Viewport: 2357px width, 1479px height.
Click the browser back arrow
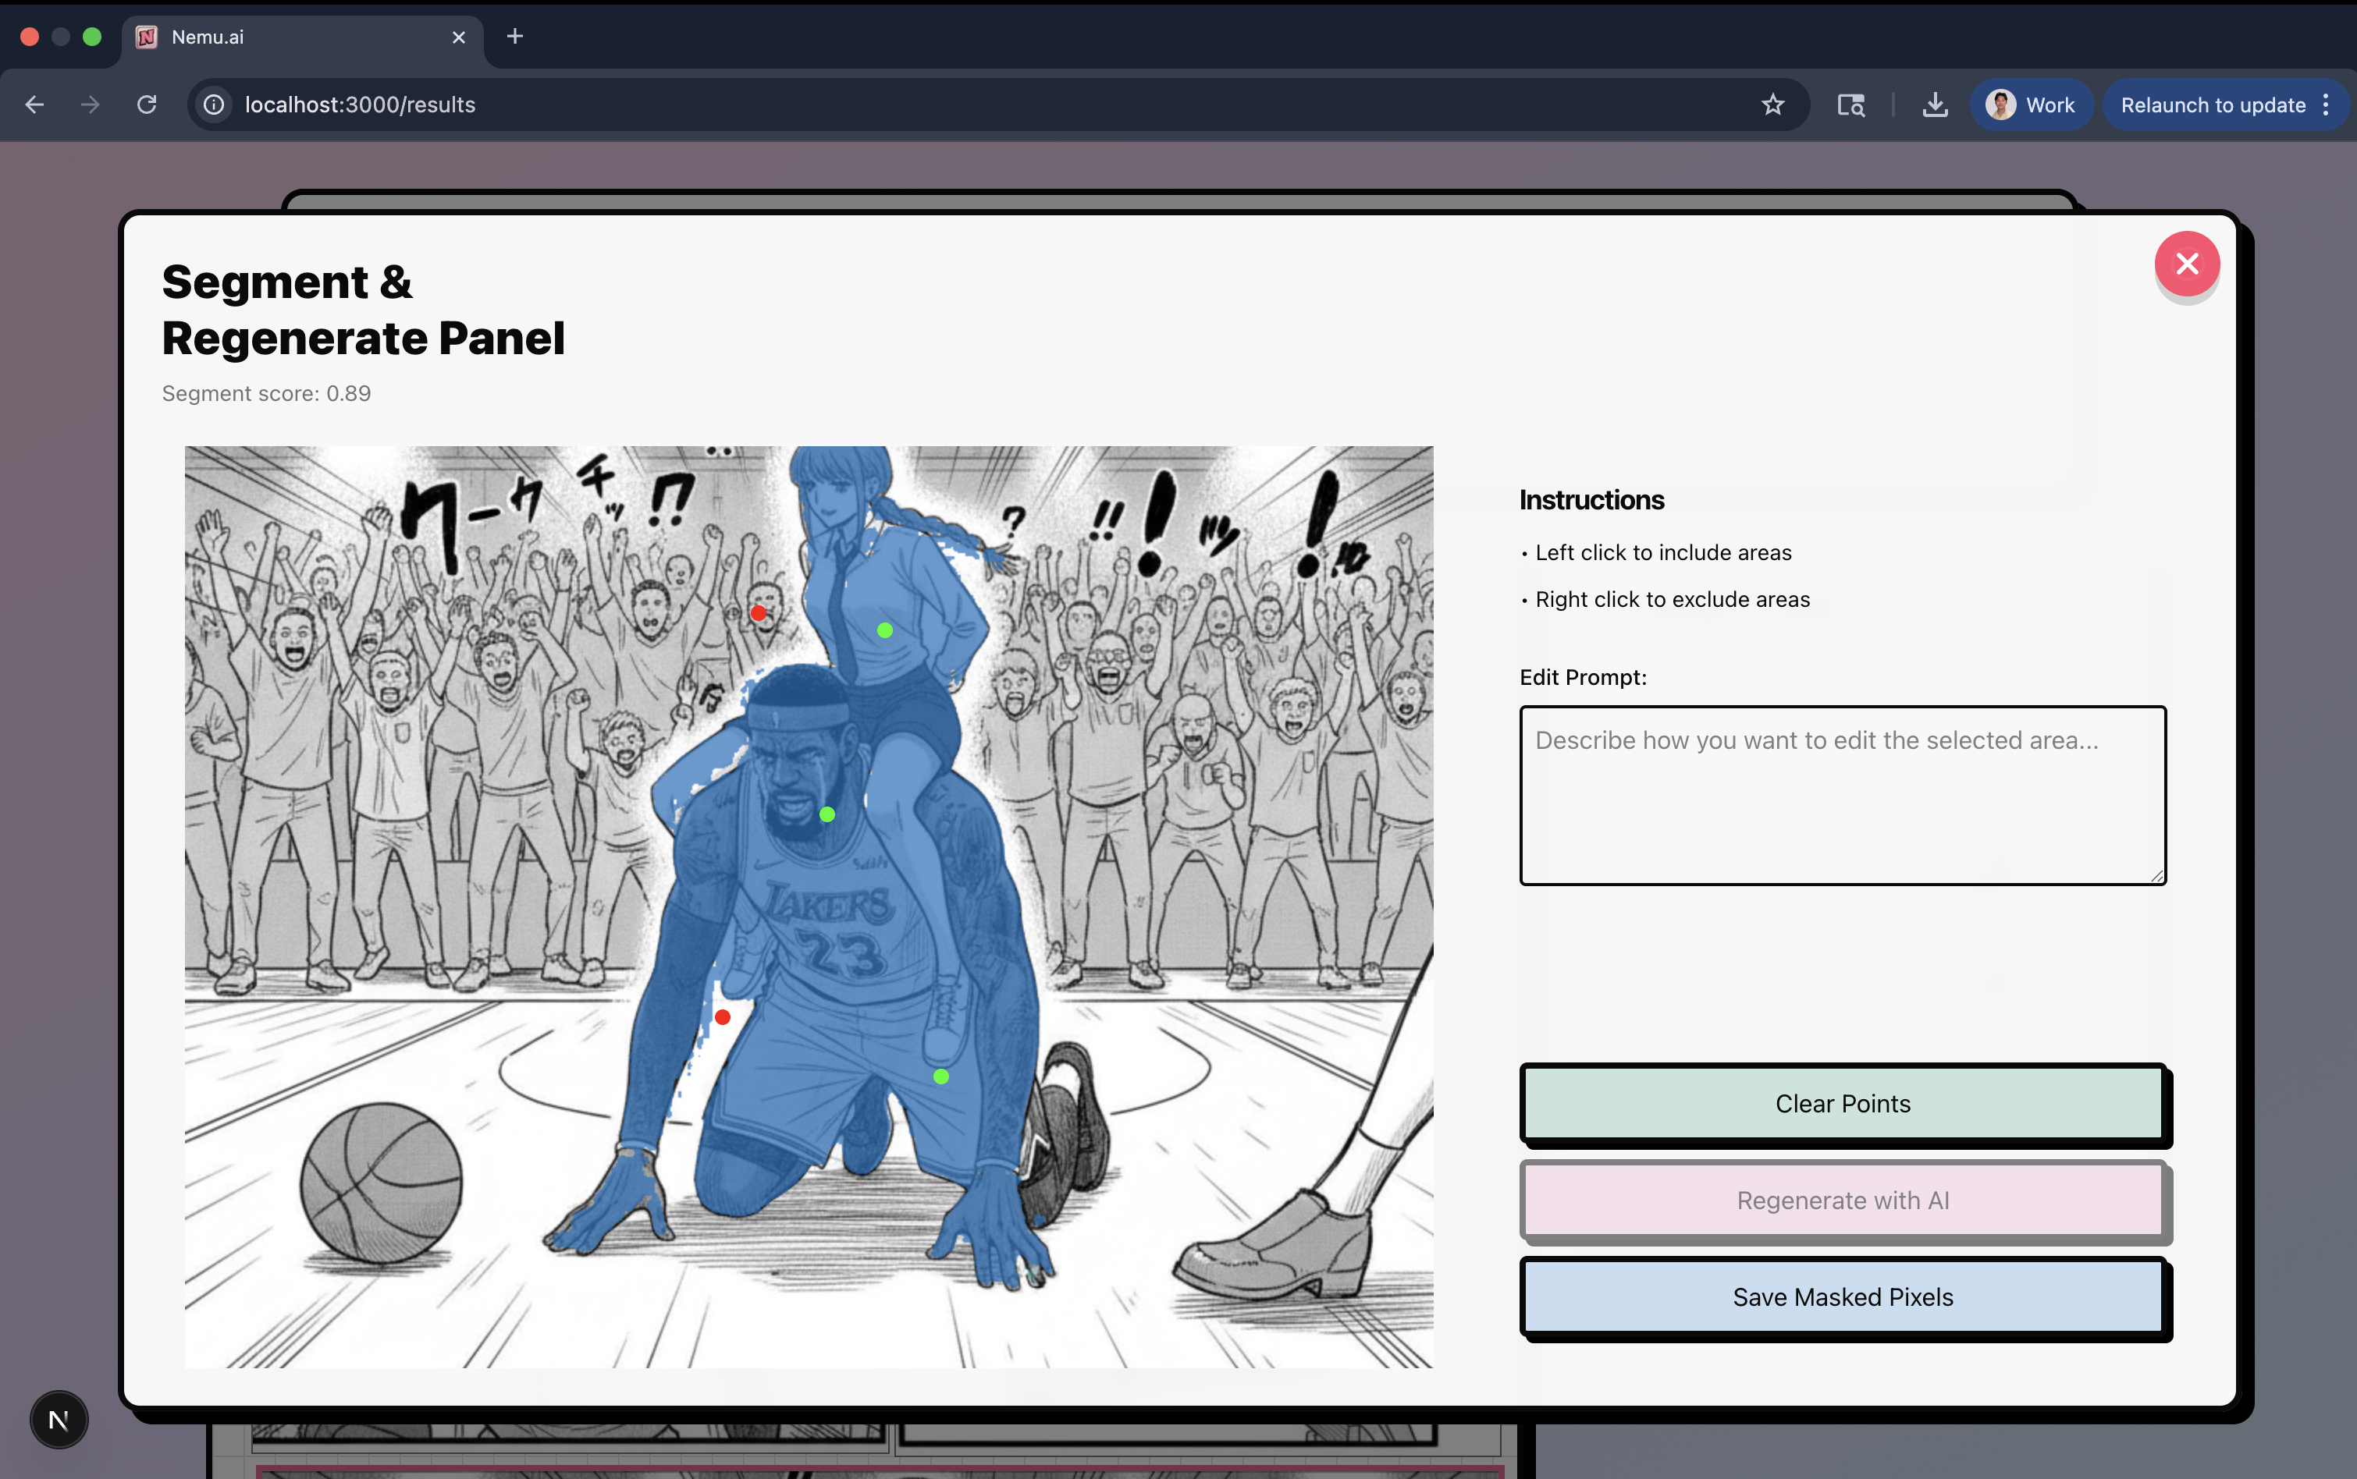[35, 105]
